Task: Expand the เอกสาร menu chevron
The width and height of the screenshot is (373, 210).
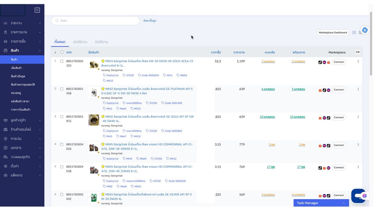Action: 40,148
